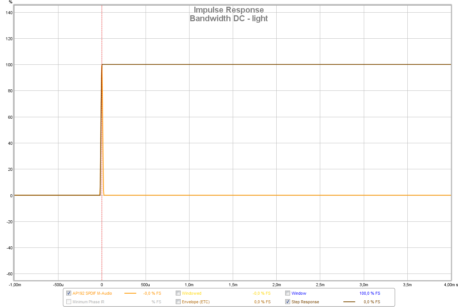
Task: Enable the Windowed trace checkbox
Action: [178, 293]
